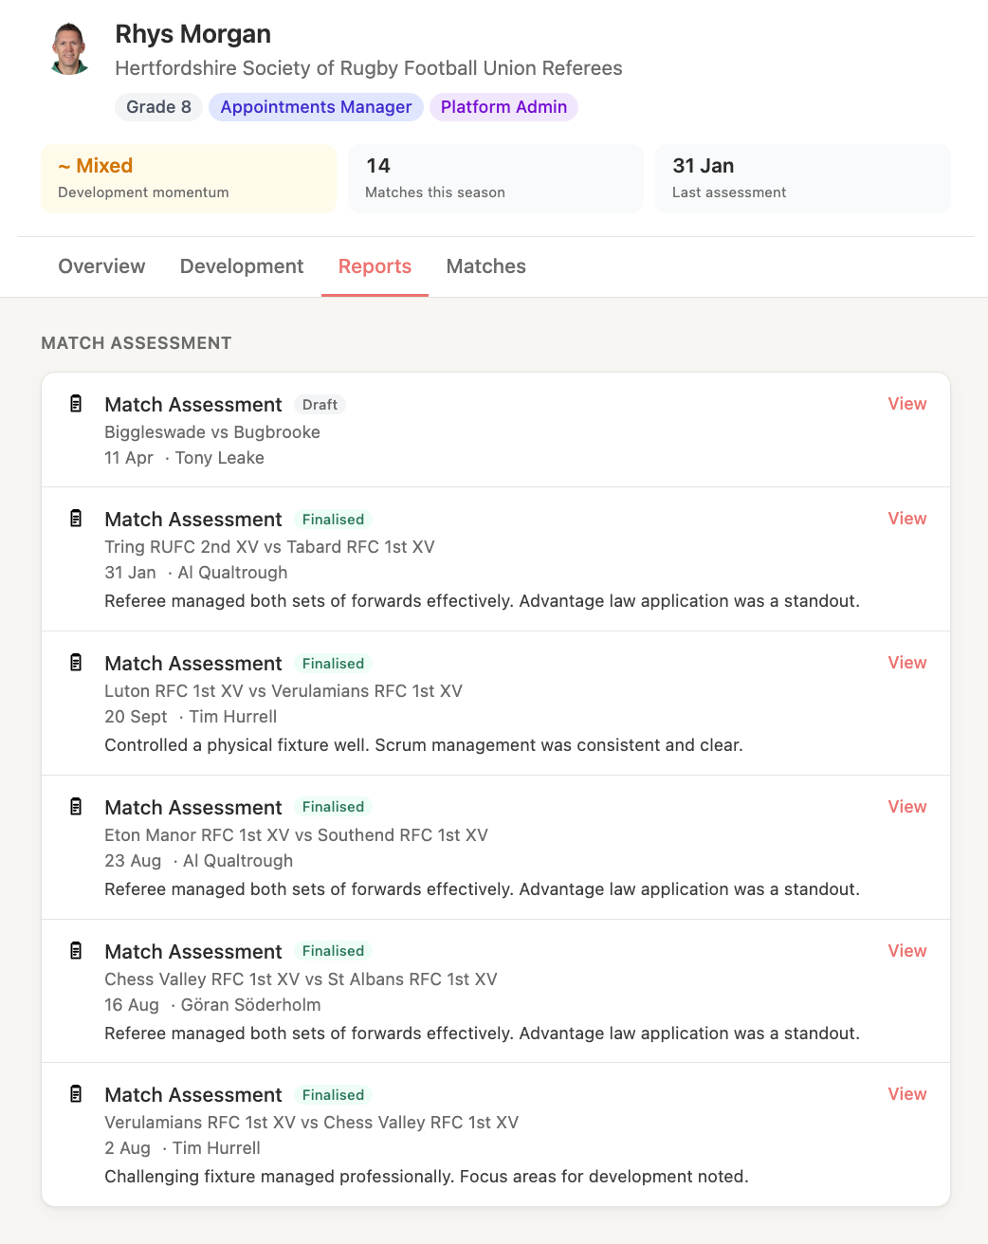Switch to the Development tab
This screenshot has width=988, height=1244.
[242, 266]
